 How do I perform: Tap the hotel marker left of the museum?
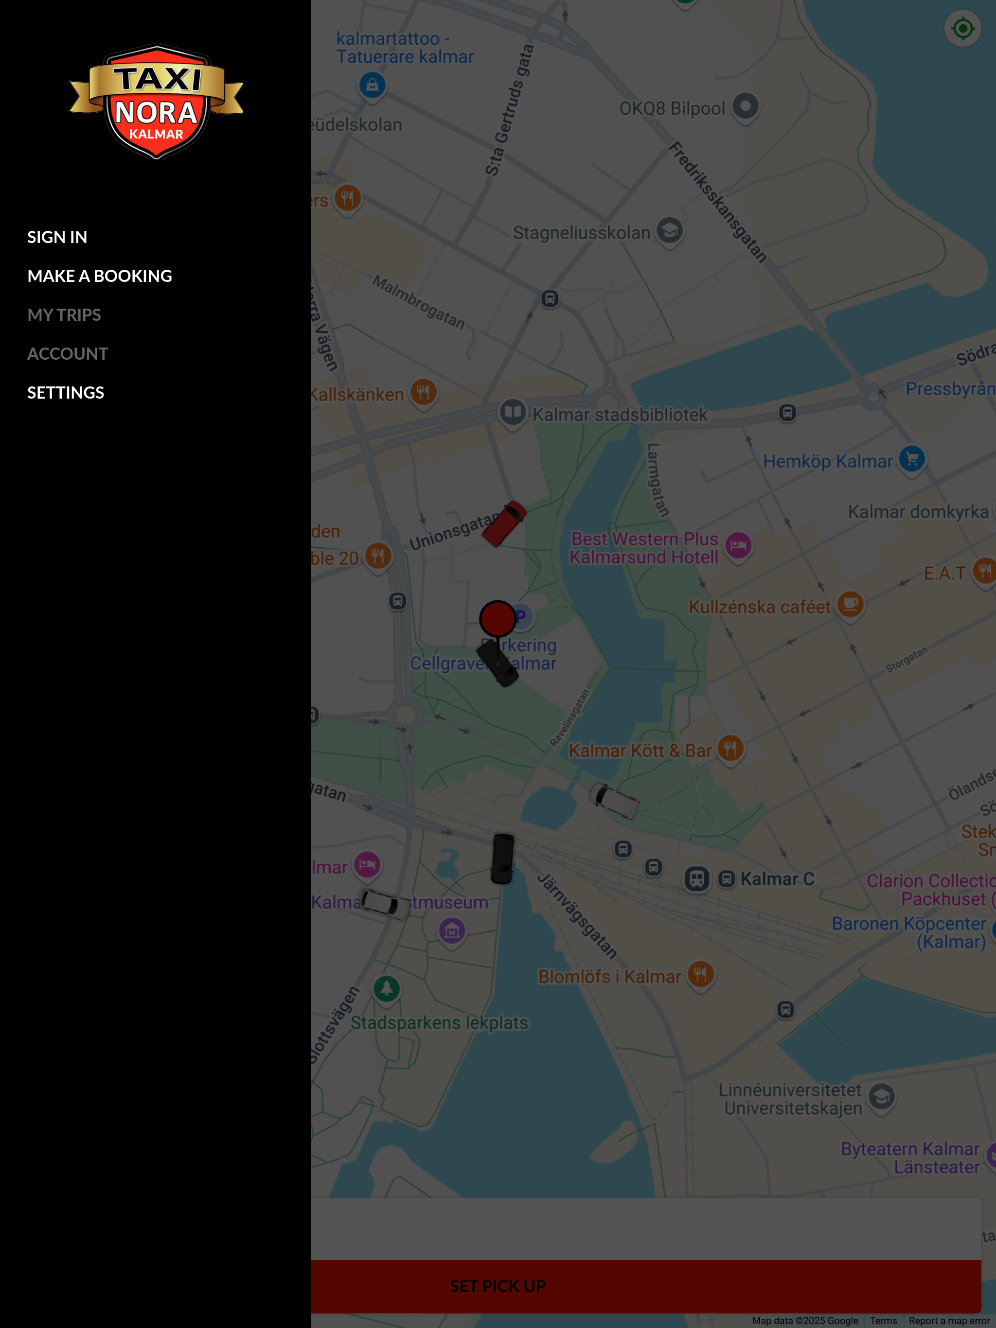pos(367,865)
